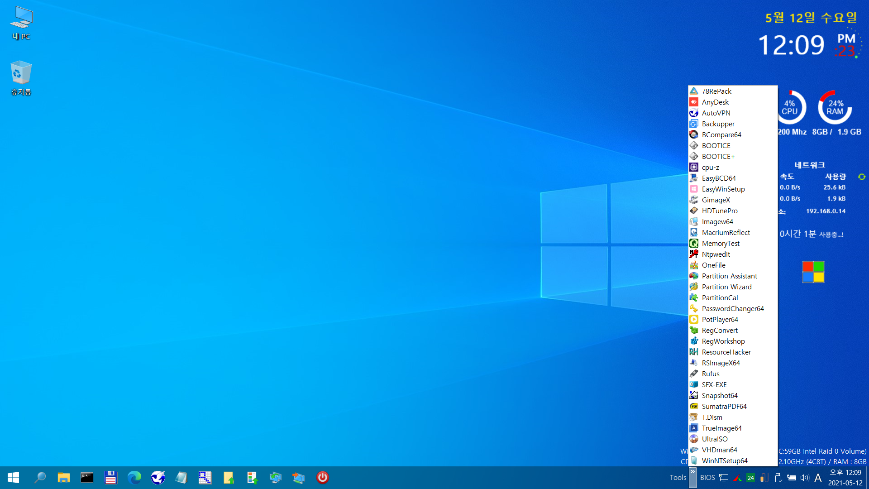
Task: Launch GimageX from the Tools list
Action: (733, 200)
